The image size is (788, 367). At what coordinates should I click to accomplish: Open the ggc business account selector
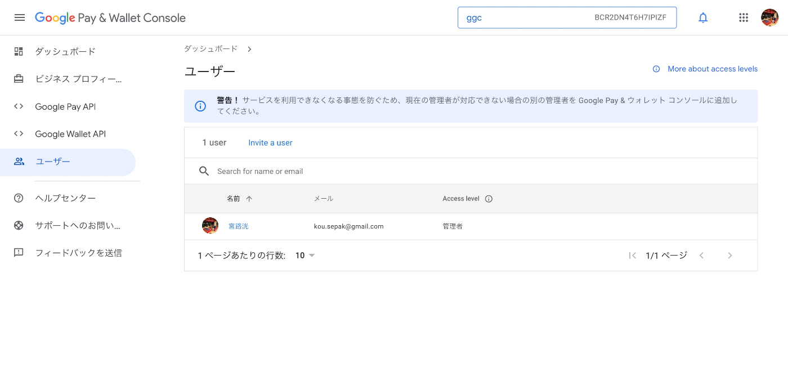coord(567,17)
